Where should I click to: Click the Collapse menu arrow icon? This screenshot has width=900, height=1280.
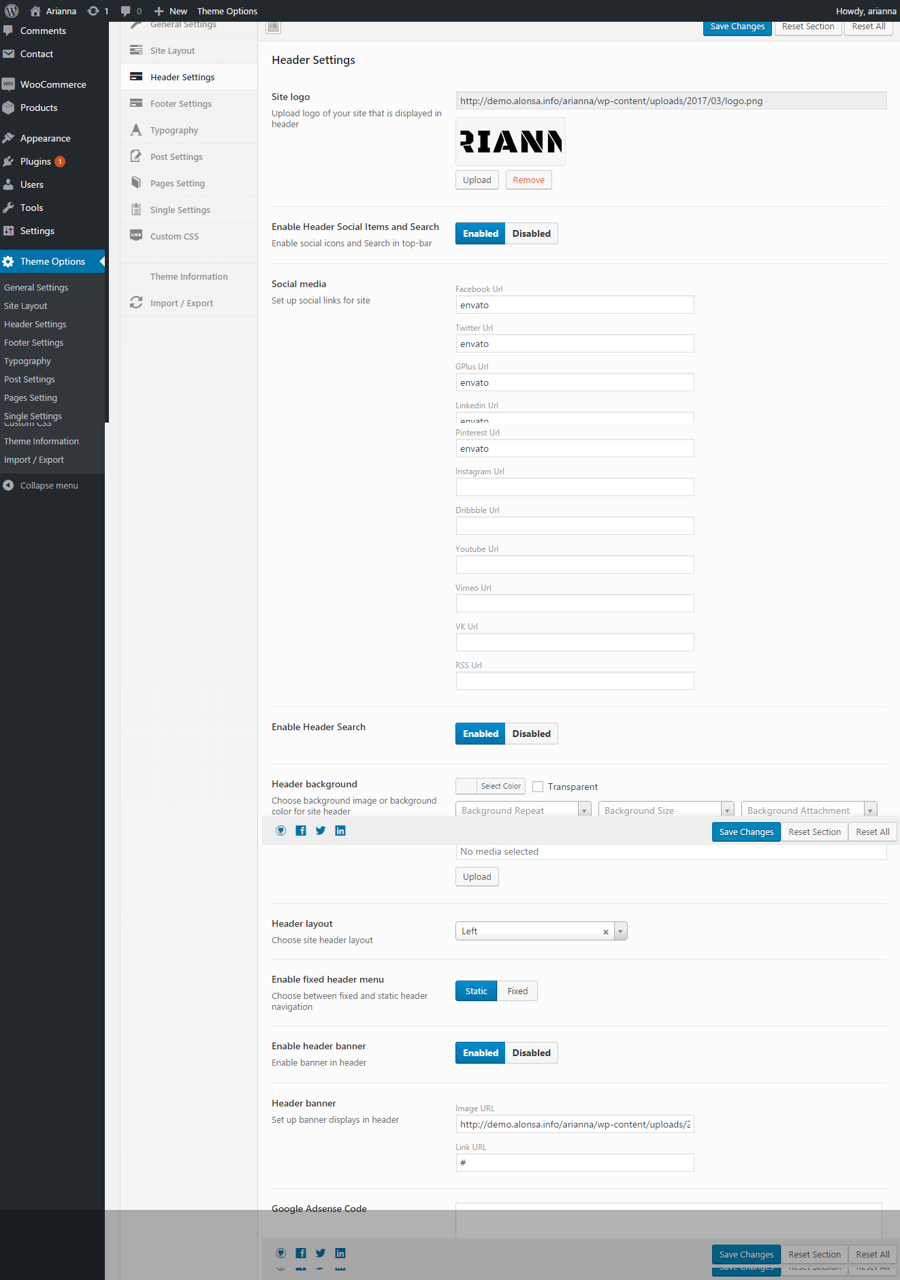pos(8,485)
